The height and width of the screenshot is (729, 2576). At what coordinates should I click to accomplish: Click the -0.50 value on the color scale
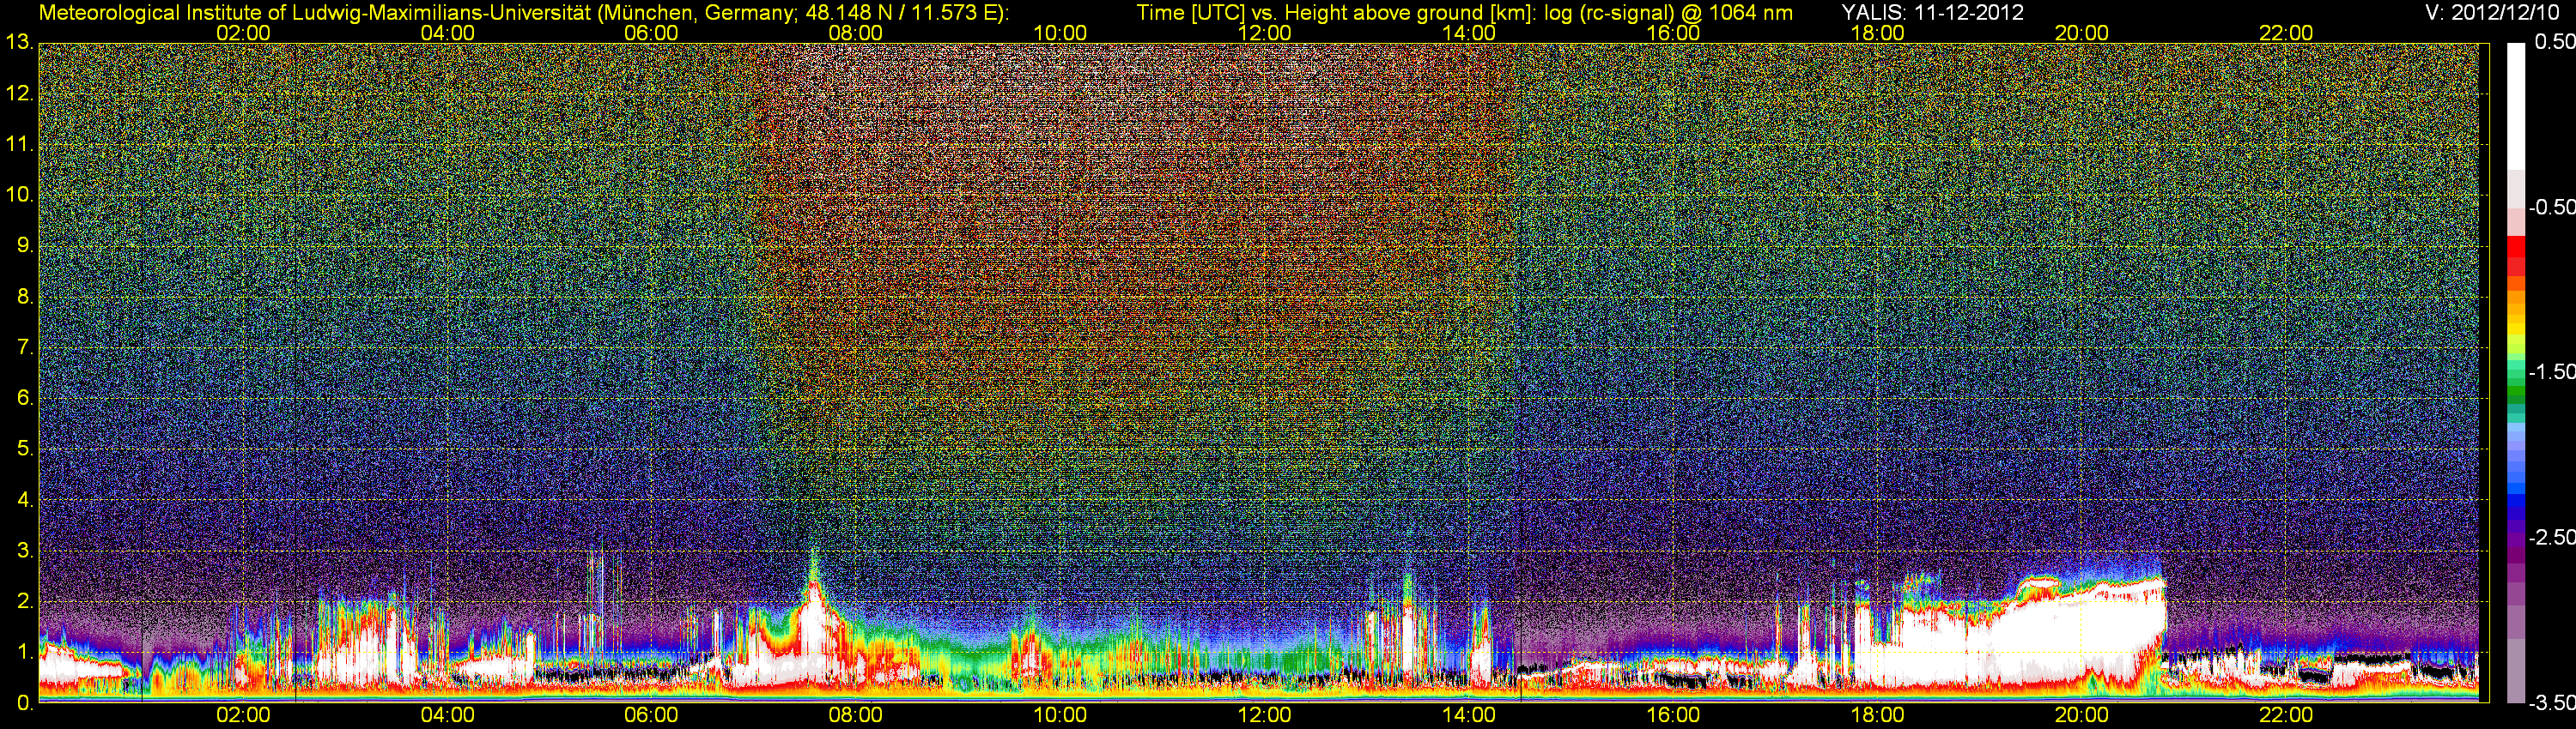point(2551,207)
